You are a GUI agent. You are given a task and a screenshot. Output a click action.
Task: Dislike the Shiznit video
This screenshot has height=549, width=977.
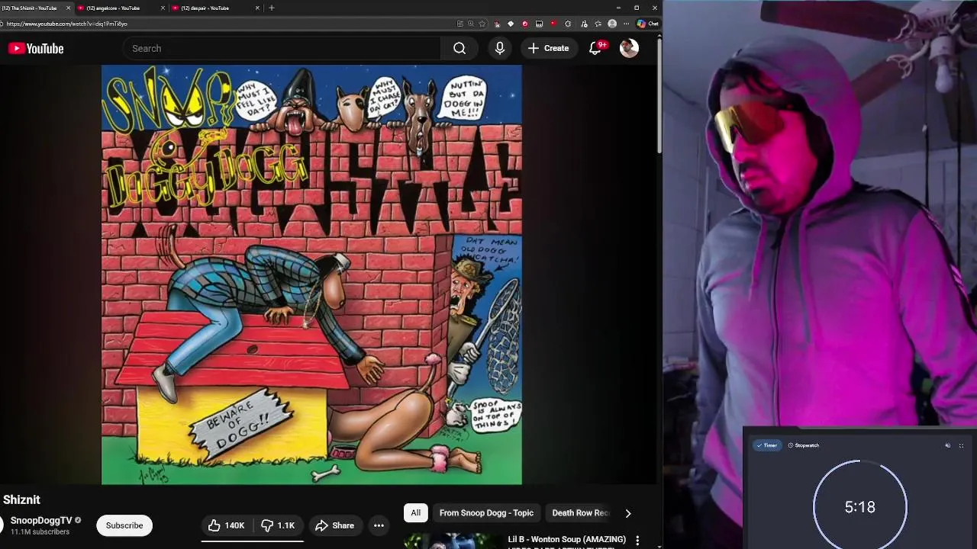pos(278,525)
